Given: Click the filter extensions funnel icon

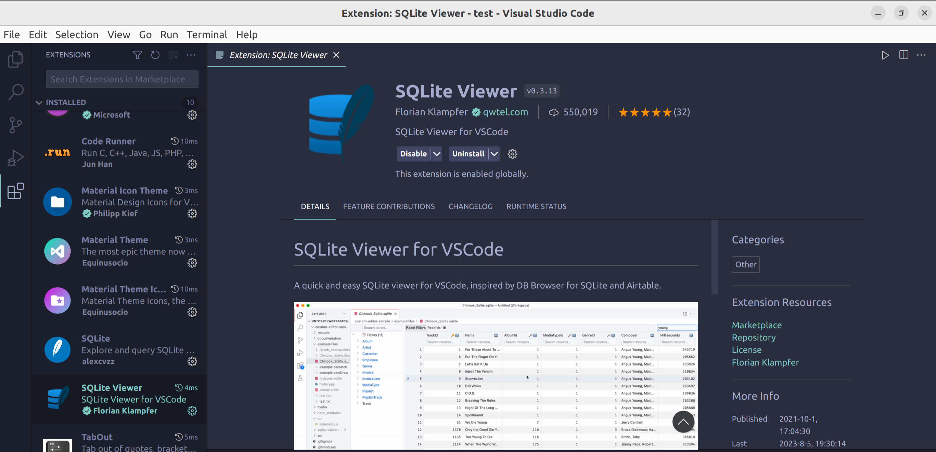Looking at the screenshot, I should coord(137,55).
